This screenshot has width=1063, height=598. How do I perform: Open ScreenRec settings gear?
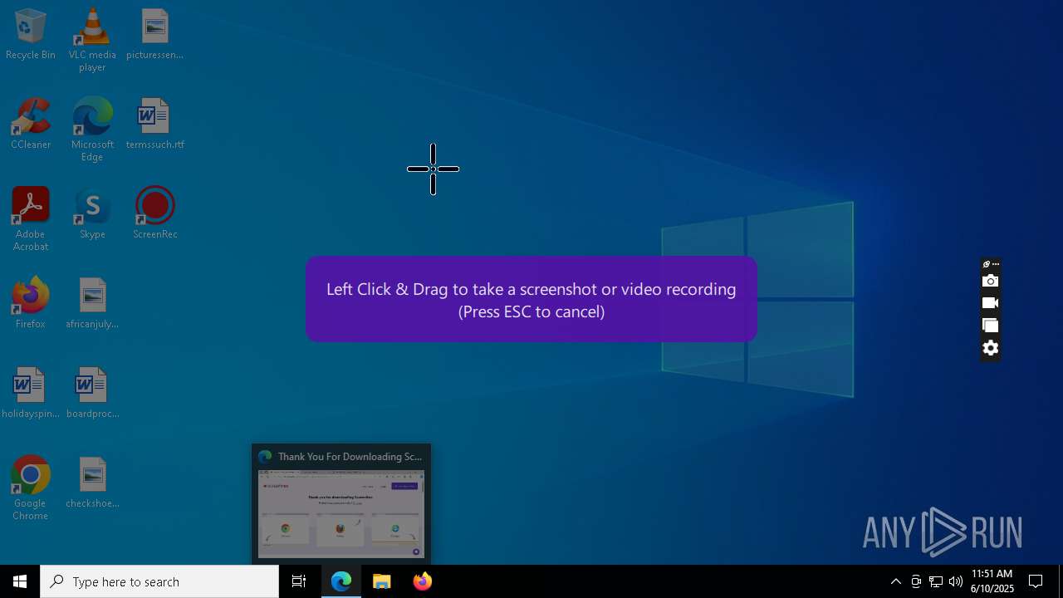[990, 348]
